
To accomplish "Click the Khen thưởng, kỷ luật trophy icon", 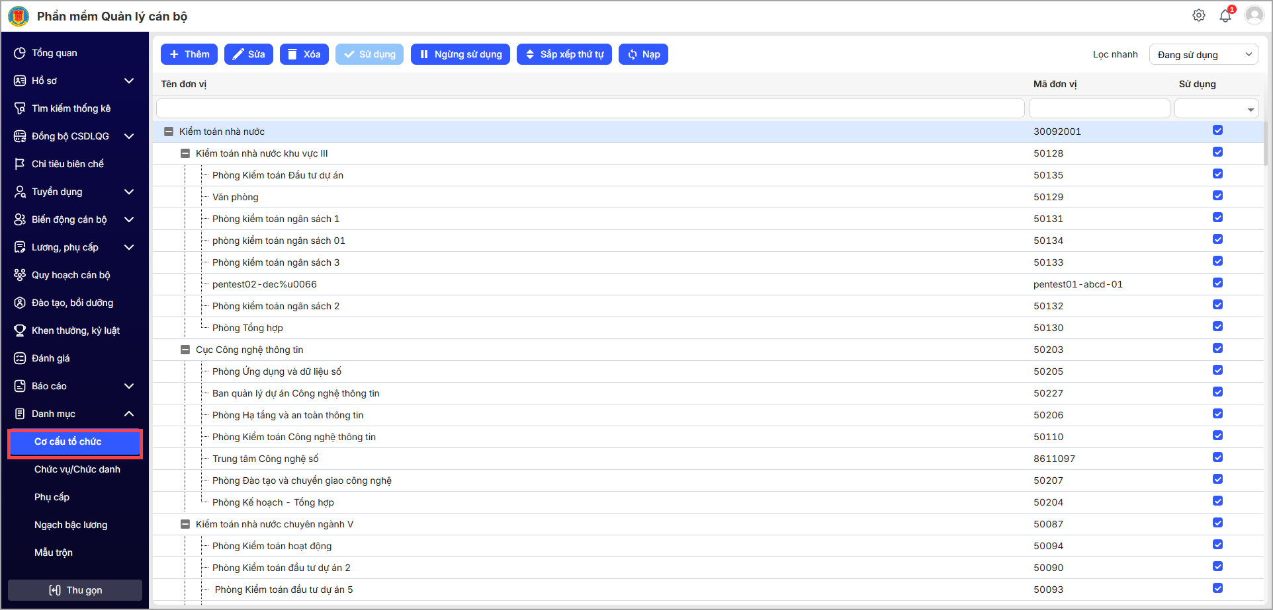I will (20, 330).
